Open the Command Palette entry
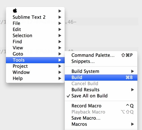142x130 pixels. [101, 55]
